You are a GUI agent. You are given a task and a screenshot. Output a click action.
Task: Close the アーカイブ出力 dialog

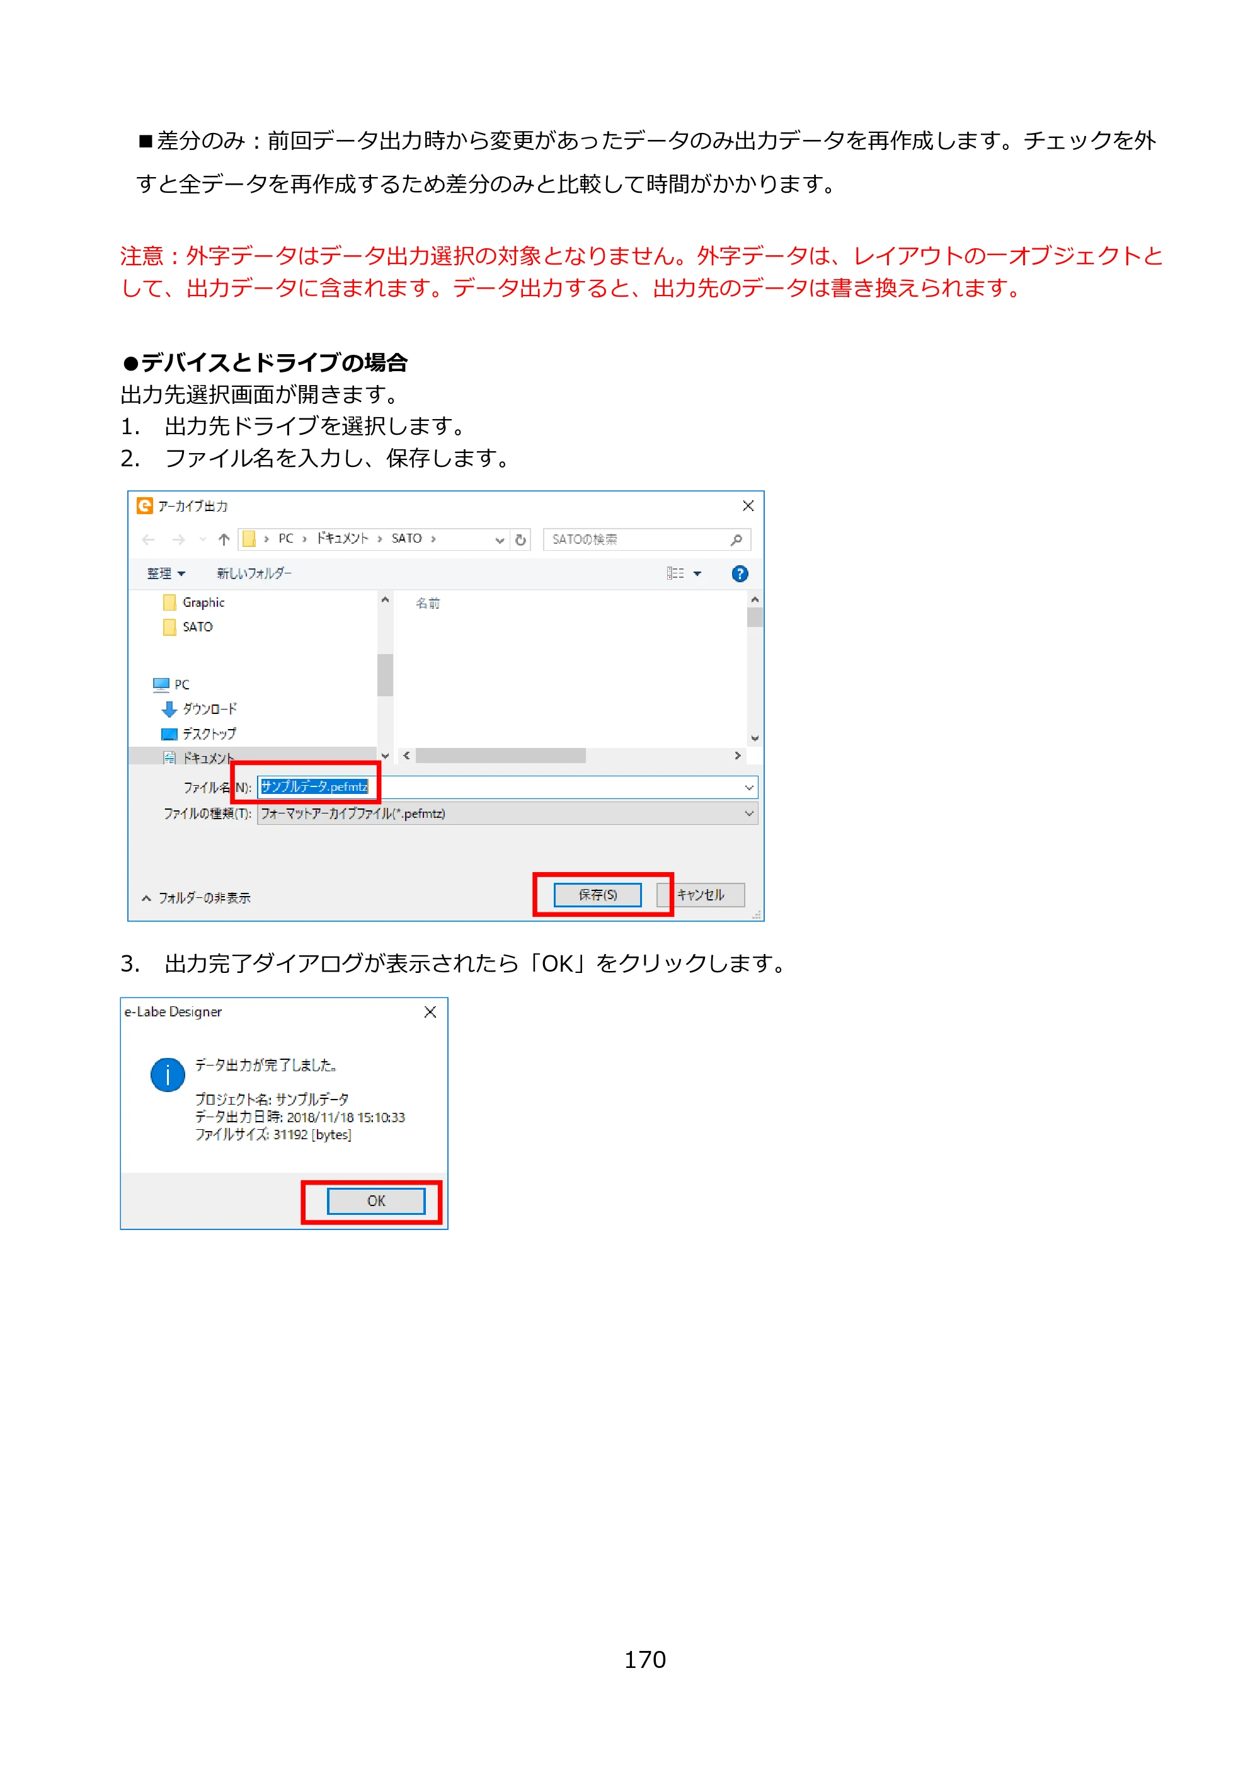pyautogui.click(x=748, y=506)
